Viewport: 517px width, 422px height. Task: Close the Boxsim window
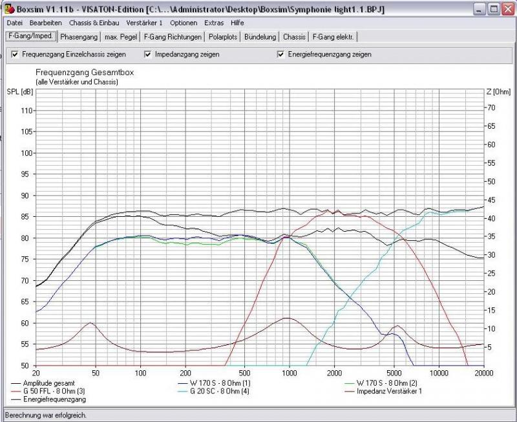[x=508, y=9]
